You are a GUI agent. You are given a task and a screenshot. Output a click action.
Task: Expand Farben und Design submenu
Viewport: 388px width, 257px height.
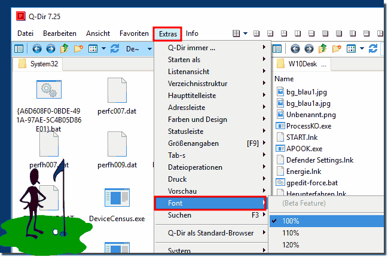[211, 119]
